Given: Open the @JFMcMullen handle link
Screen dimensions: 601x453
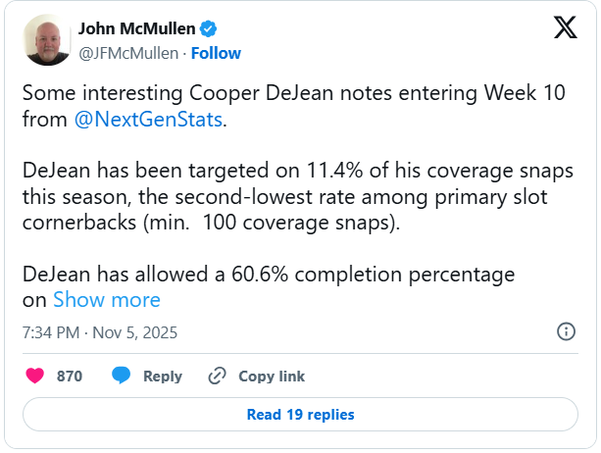Looking at the screenshot, I should 128,52.
